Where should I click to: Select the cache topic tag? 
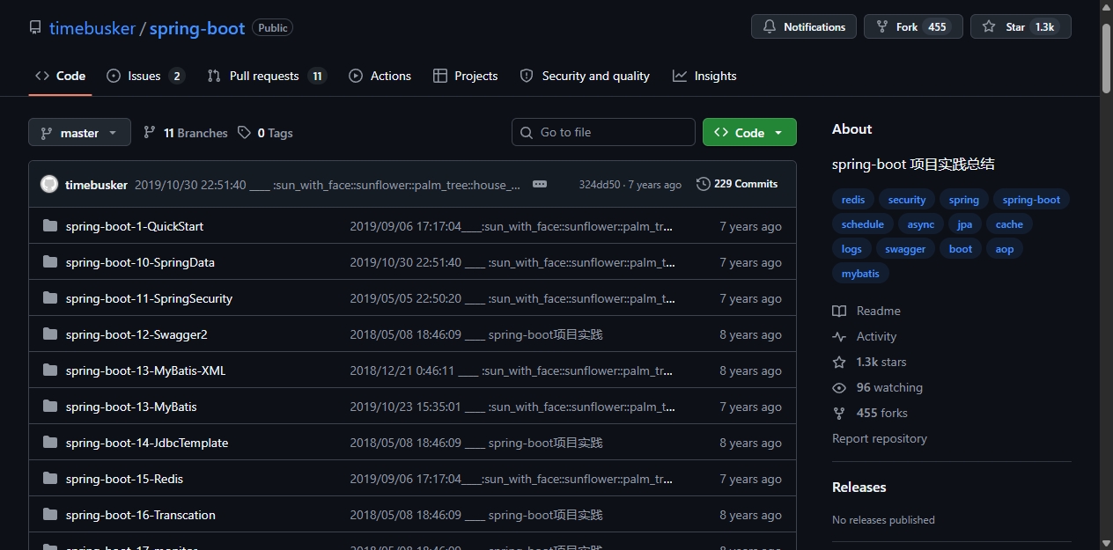coord(1009,224)
